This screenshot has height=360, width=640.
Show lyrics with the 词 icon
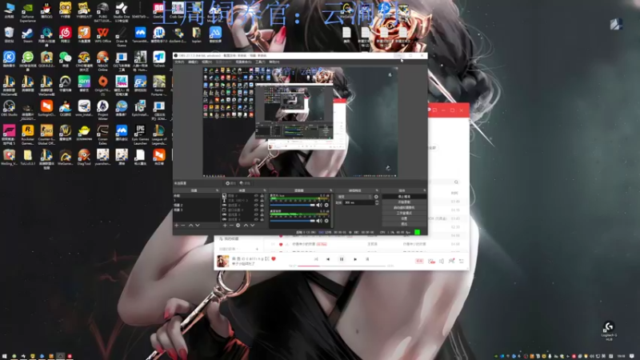(367, 259)
